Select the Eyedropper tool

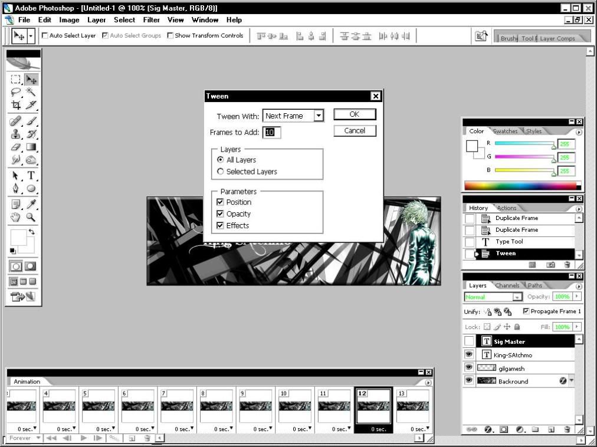[31, 205]
